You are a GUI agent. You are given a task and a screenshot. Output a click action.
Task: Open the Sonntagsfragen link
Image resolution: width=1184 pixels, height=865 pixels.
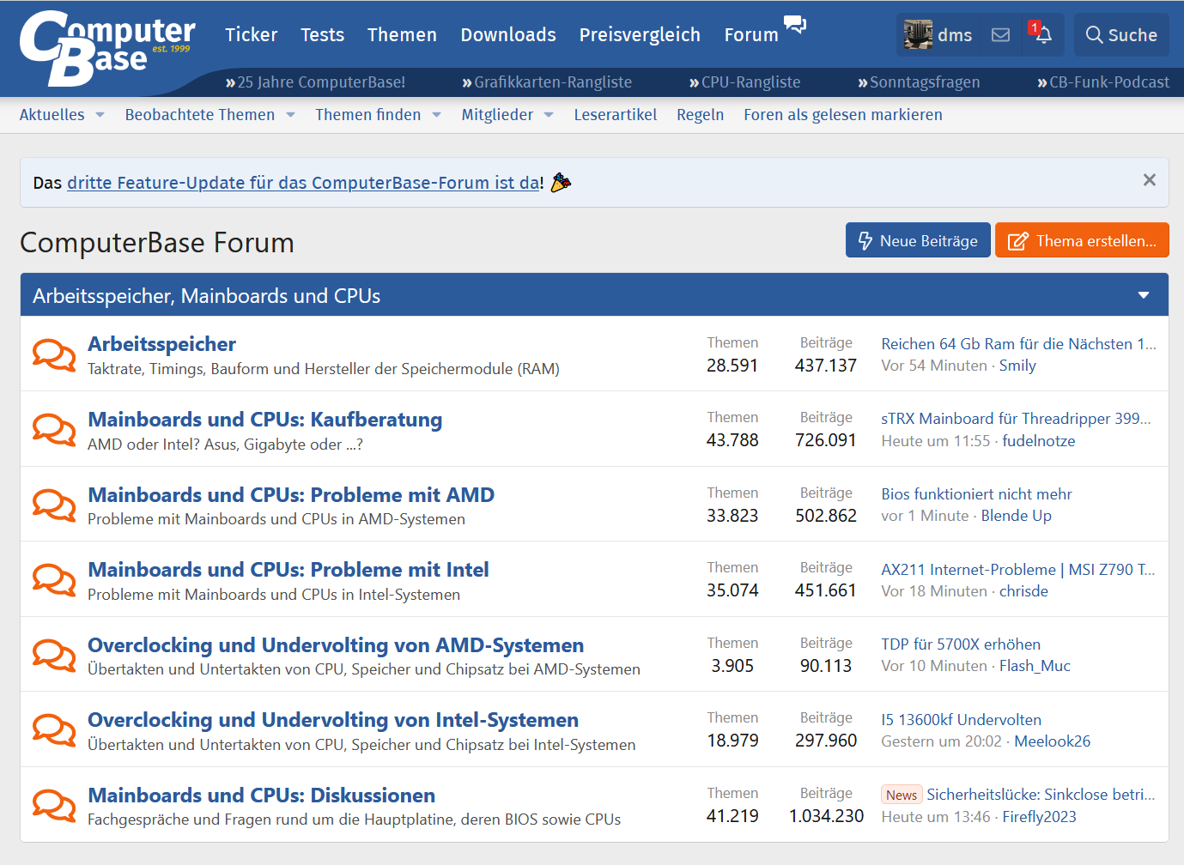(919, 82)
